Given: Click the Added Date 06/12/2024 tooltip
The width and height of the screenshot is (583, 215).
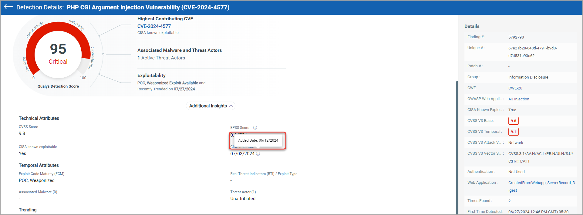Looking at the screenshot, I should 258,140.
